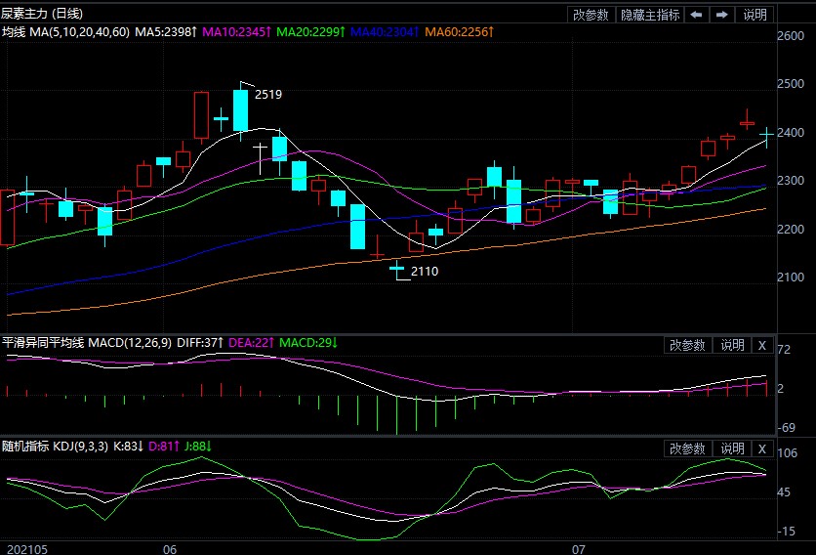
Task: Open 说明 in the KDJ panel
Action: coord(732,448)
